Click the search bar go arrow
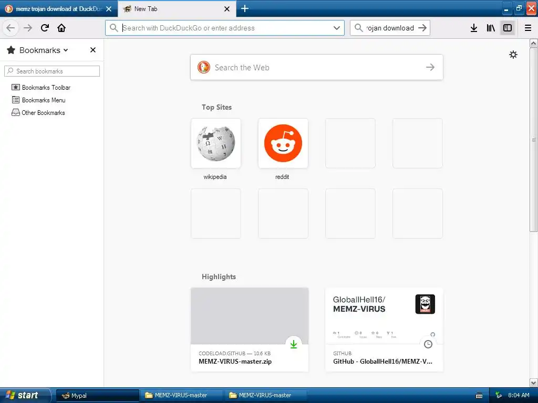This screenshot has height=403, width=538. click(x=422, y=28)
